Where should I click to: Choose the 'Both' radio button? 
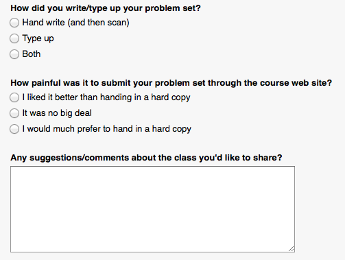point(14,54)
